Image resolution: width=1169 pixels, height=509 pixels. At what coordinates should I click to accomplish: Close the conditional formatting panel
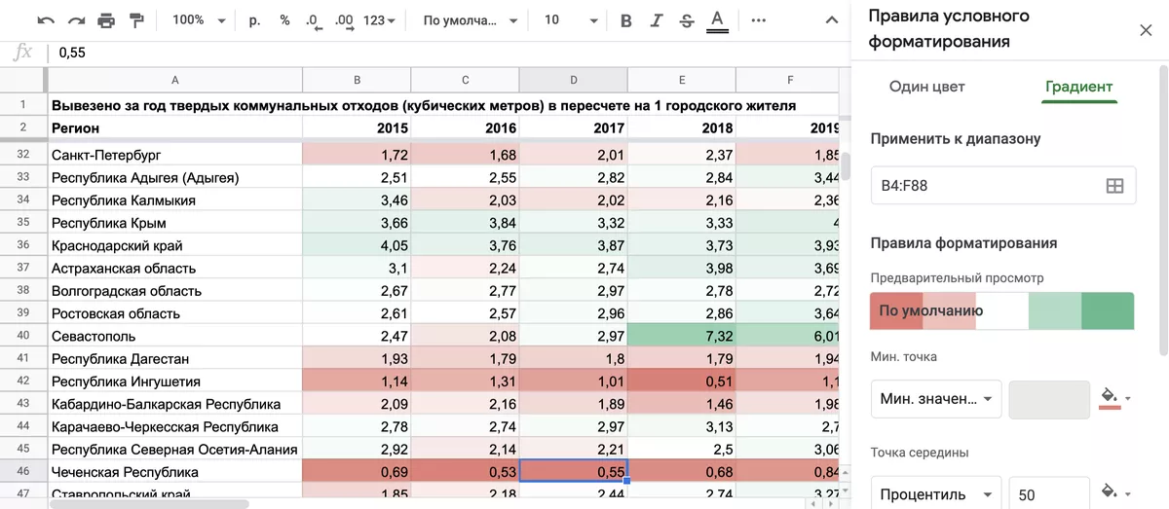(x=1146, y=30)
